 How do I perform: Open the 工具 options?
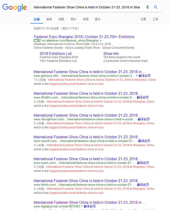(x=155, y=19)
